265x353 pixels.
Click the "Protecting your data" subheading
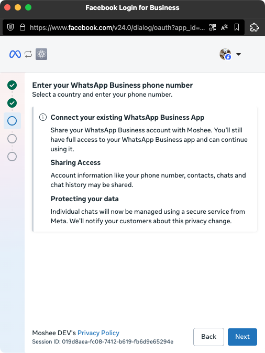click(x=85, y=199)
